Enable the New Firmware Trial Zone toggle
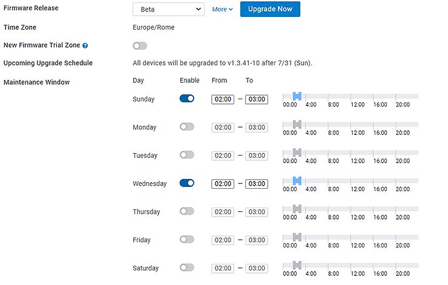 [x=140, y=45]
